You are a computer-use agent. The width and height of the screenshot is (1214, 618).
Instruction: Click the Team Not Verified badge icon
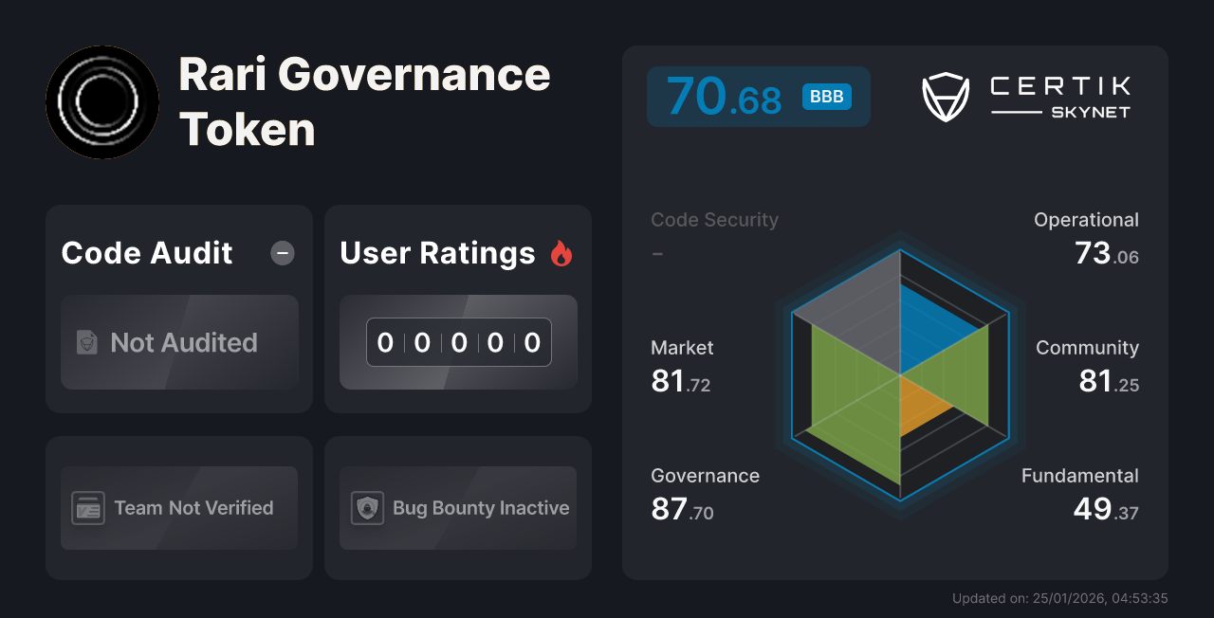88,508
